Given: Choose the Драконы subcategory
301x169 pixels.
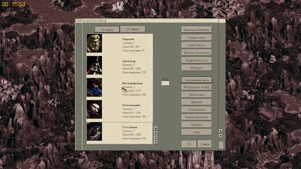Looking at the screenshot, I should click(x=197, y=102).
